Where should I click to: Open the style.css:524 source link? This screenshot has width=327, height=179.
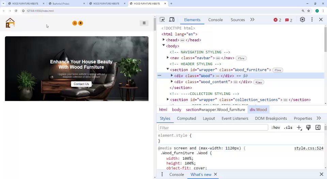click(309, 148)
